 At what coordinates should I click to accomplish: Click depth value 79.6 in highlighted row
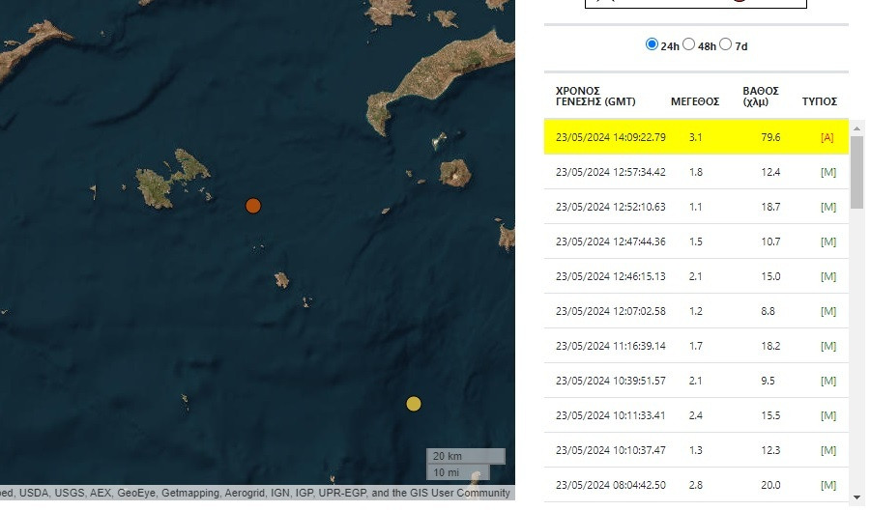click(x=770, y=137)
